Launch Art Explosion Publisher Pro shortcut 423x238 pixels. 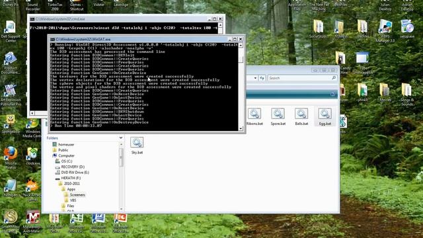point(11,95)
